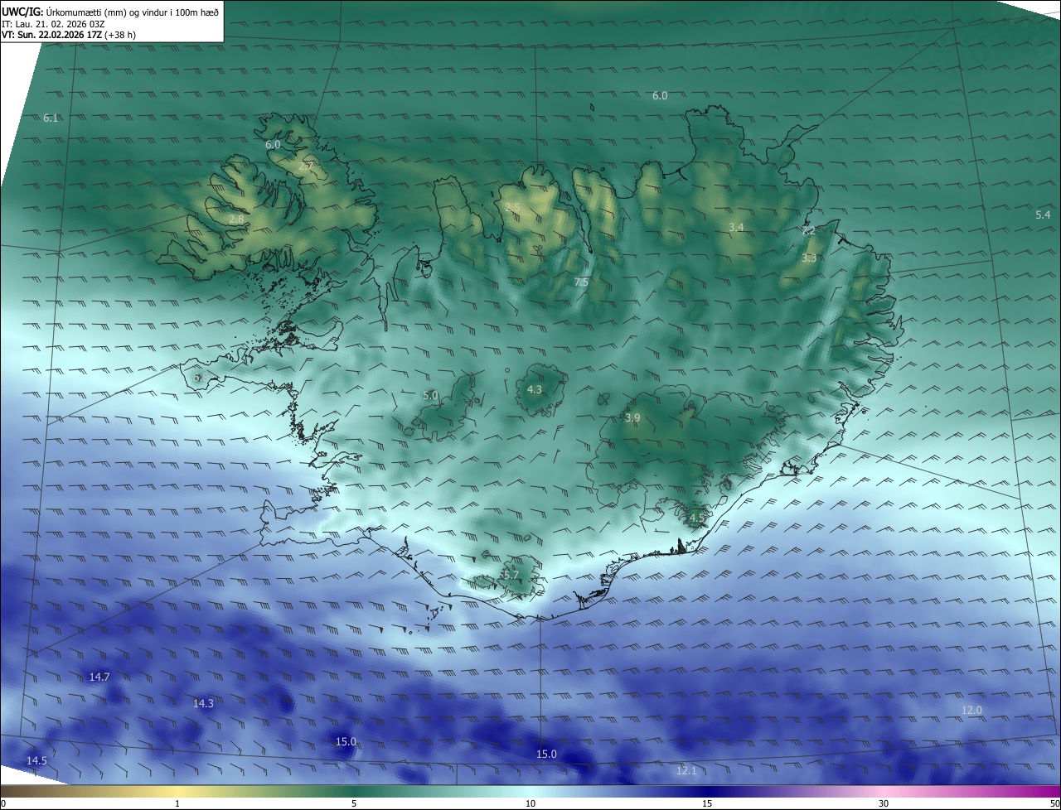Click the '15' tick on the color scale
This screenshot has width=1061, height=810.
pyautogui.click(x=707, y=803)
